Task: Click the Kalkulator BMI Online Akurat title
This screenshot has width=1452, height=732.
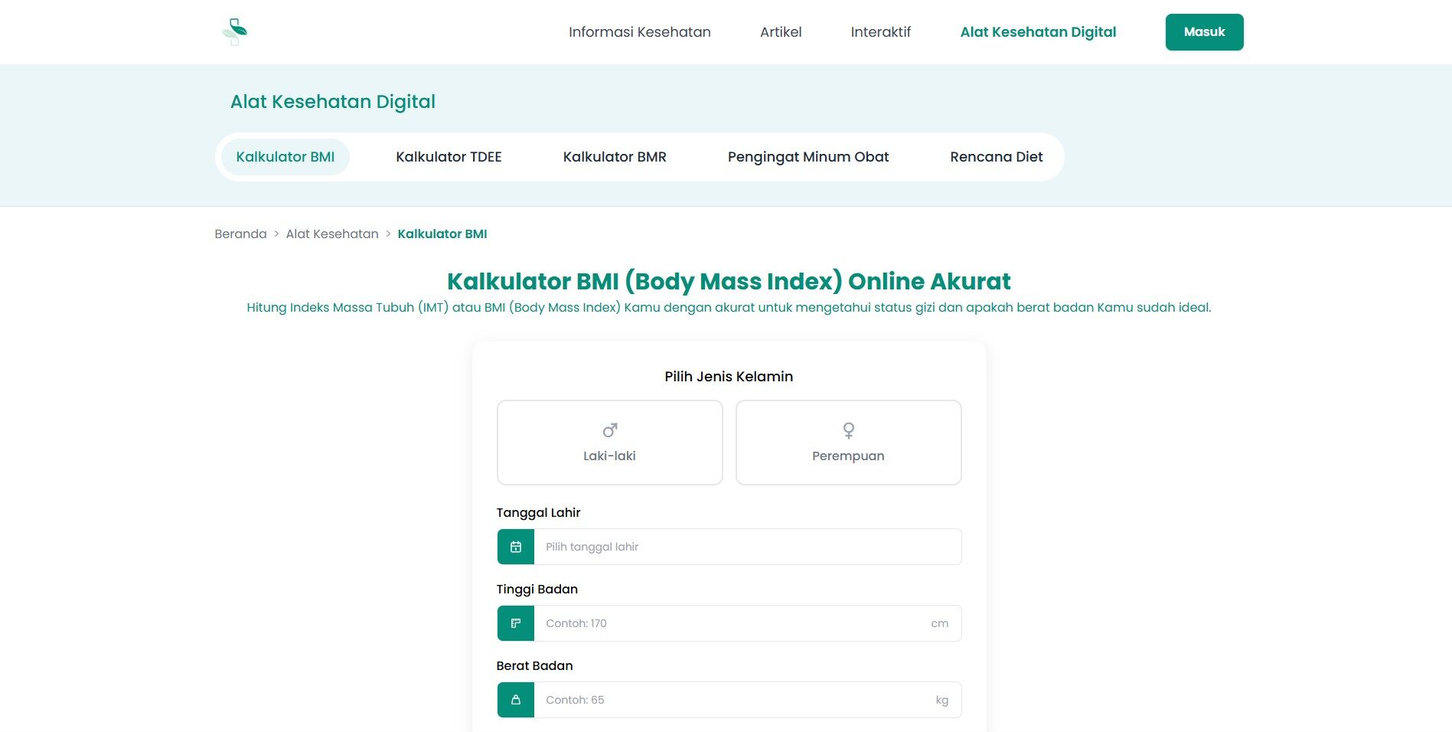Action: [x=729, y=281]
